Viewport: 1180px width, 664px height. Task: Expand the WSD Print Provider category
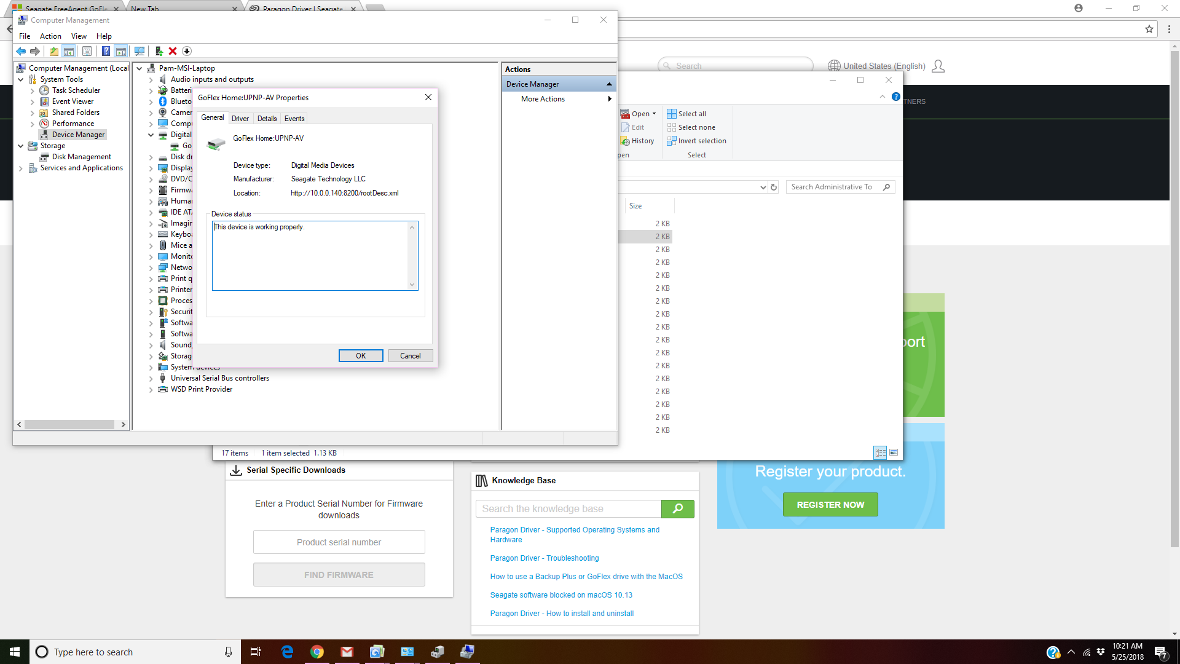[151, 390]
